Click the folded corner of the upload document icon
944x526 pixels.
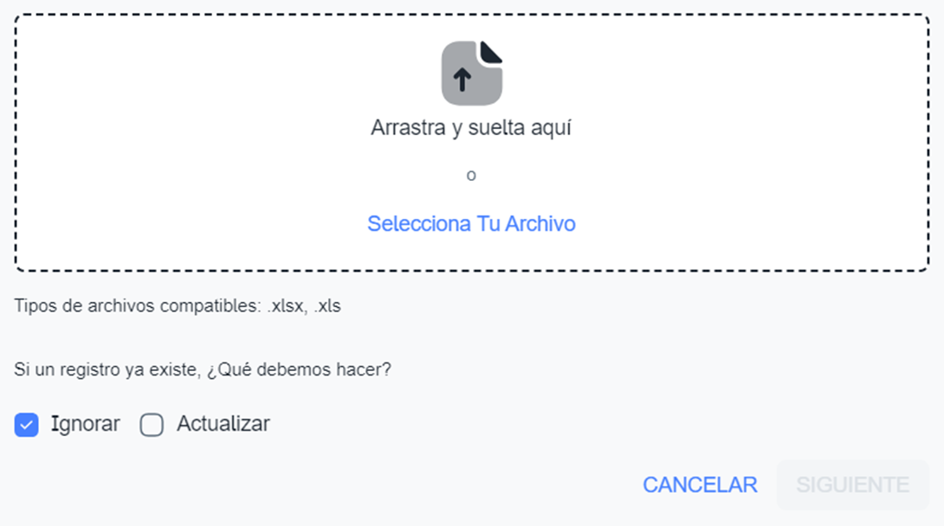coord(493,51)
